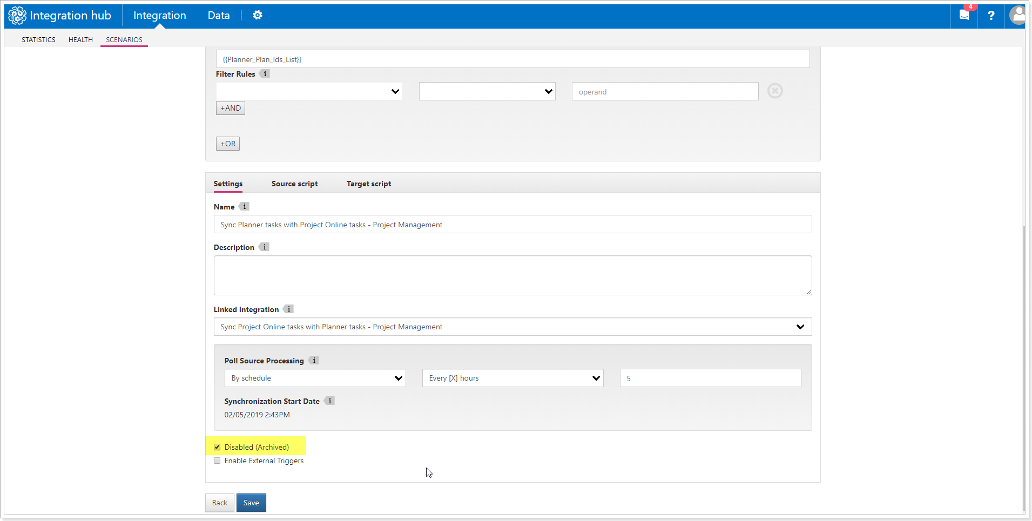Uncheck the Disabled (Archived) checkbox
1032x521 pixels.
(217, 447)
